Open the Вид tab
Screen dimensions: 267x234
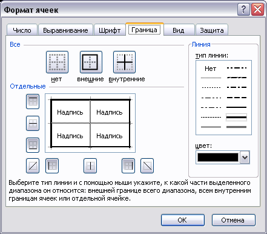[179, 30]
